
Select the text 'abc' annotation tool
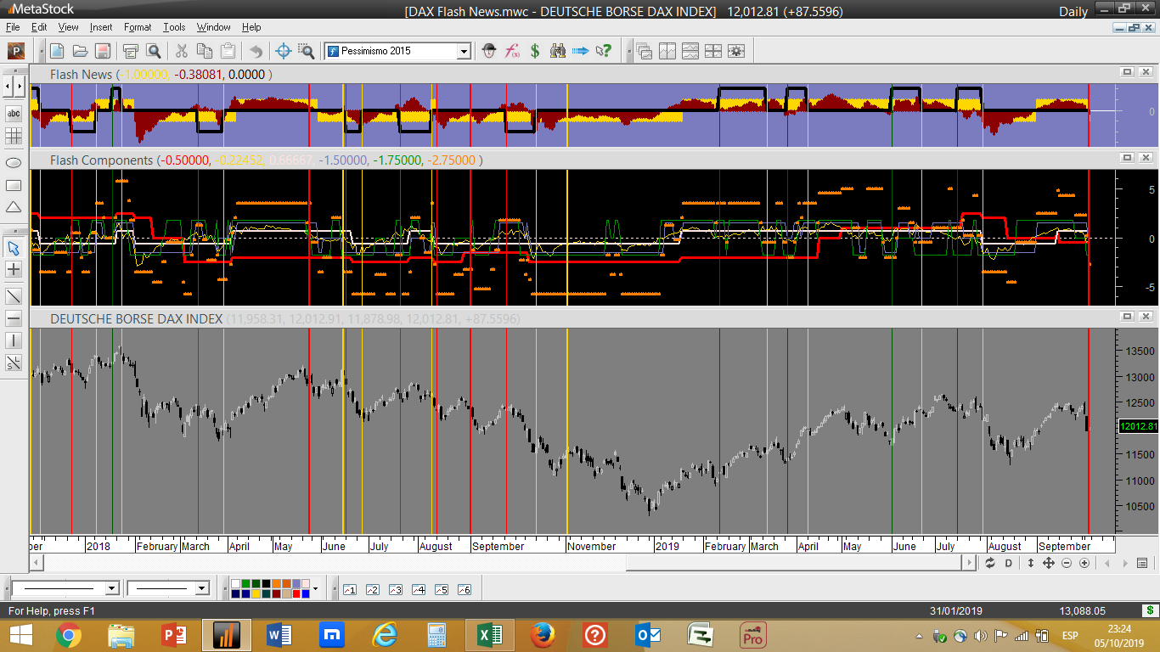coord(14,113)
